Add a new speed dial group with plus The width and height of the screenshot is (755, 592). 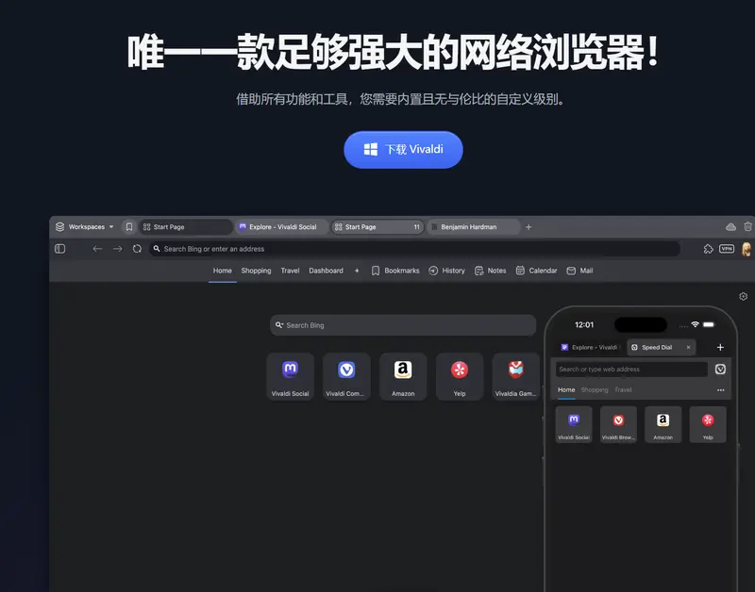357,271
